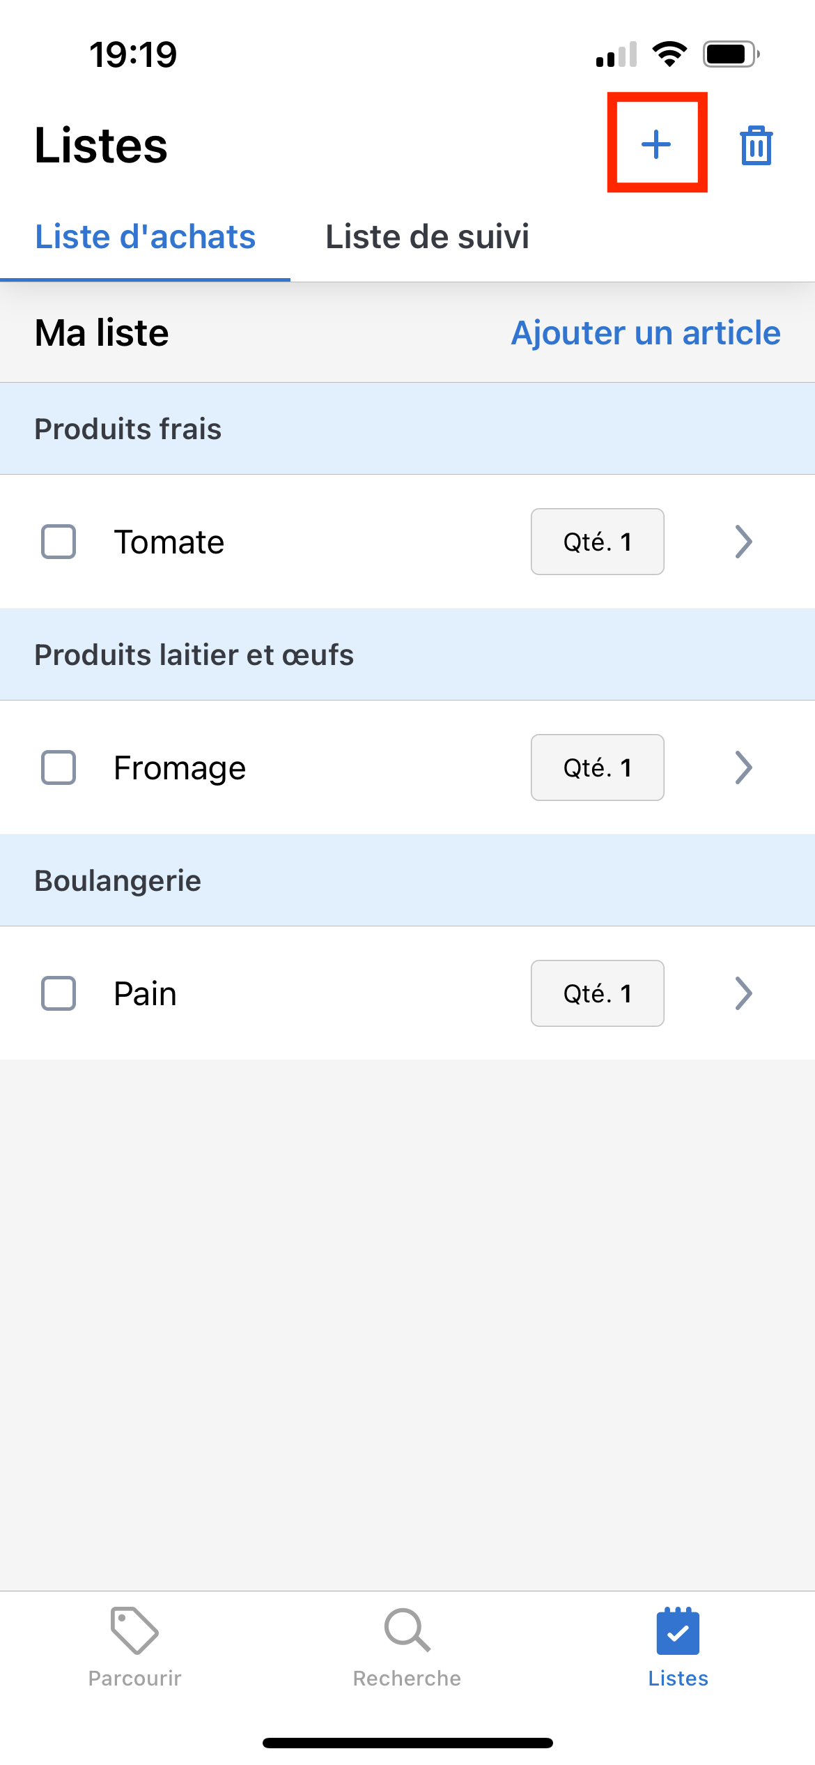815x1765 pixels.
Task: Open the Tomate quantity button
Action: pos(597,542)
